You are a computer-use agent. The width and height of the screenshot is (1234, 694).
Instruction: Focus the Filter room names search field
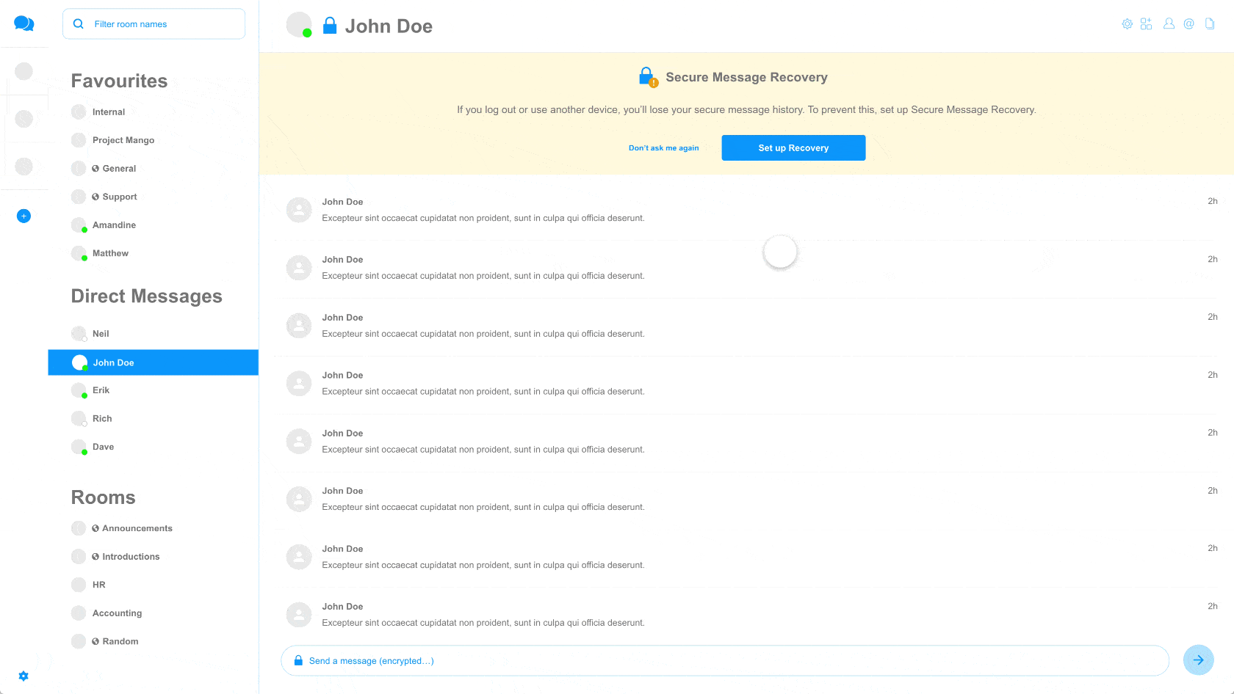point(154,24)
